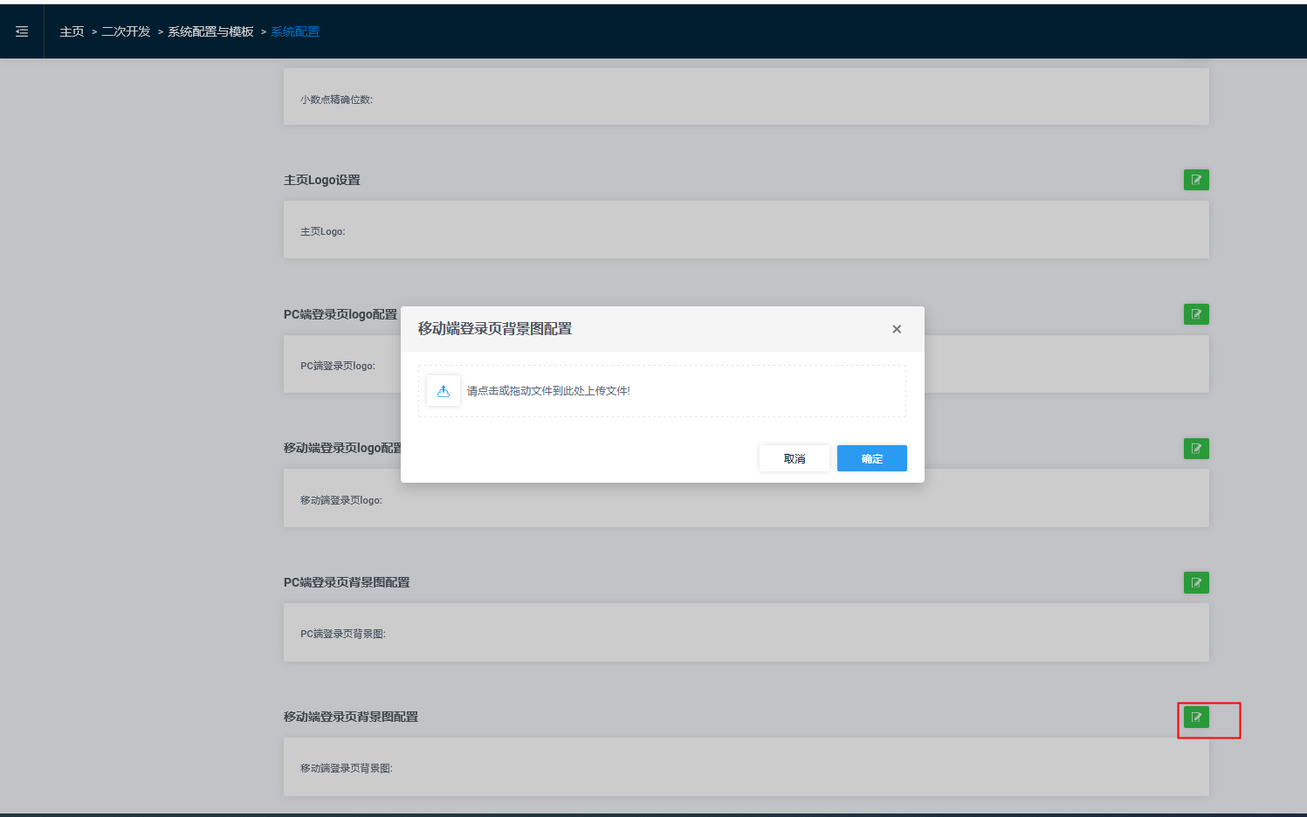Viewport: 1307px width, 817px height.
Task: Select the 移动端登录页背景图 field row
Action: click(746, 767)
